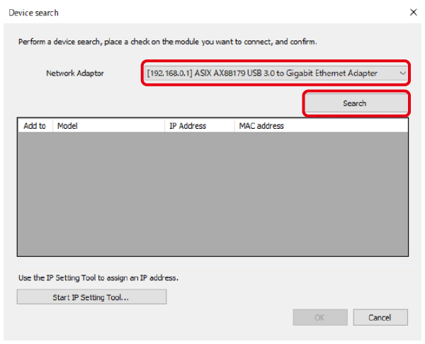
Task: Click divider between IP Address and MAC address
Action: [234, 126]
